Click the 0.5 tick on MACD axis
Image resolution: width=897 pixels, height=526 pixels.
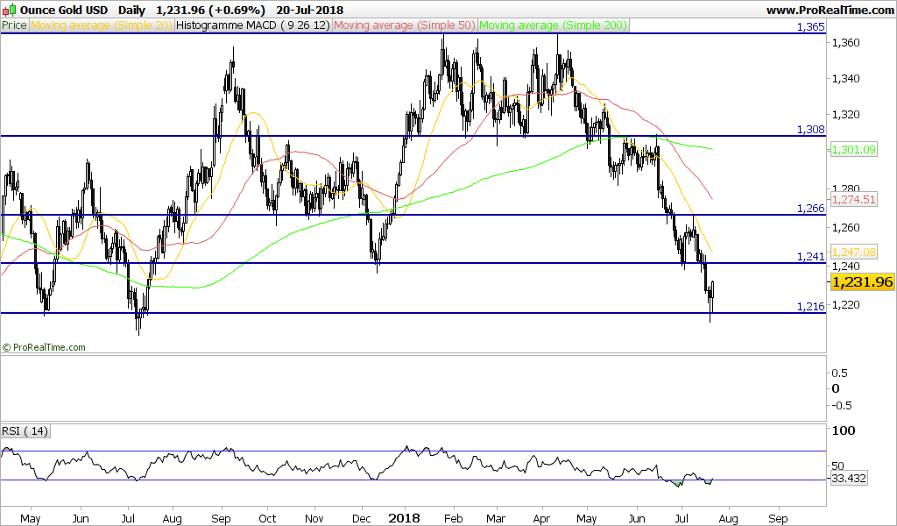(840, 373)
